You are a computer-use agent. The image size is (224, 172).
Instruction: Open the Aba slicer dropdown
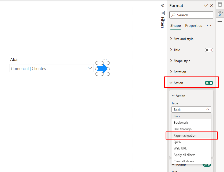coord(90,68)
